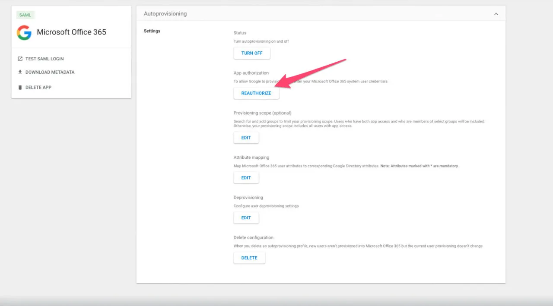
Task: Click the download arrow icon beside Download Metadata
Action: [20, 72]
